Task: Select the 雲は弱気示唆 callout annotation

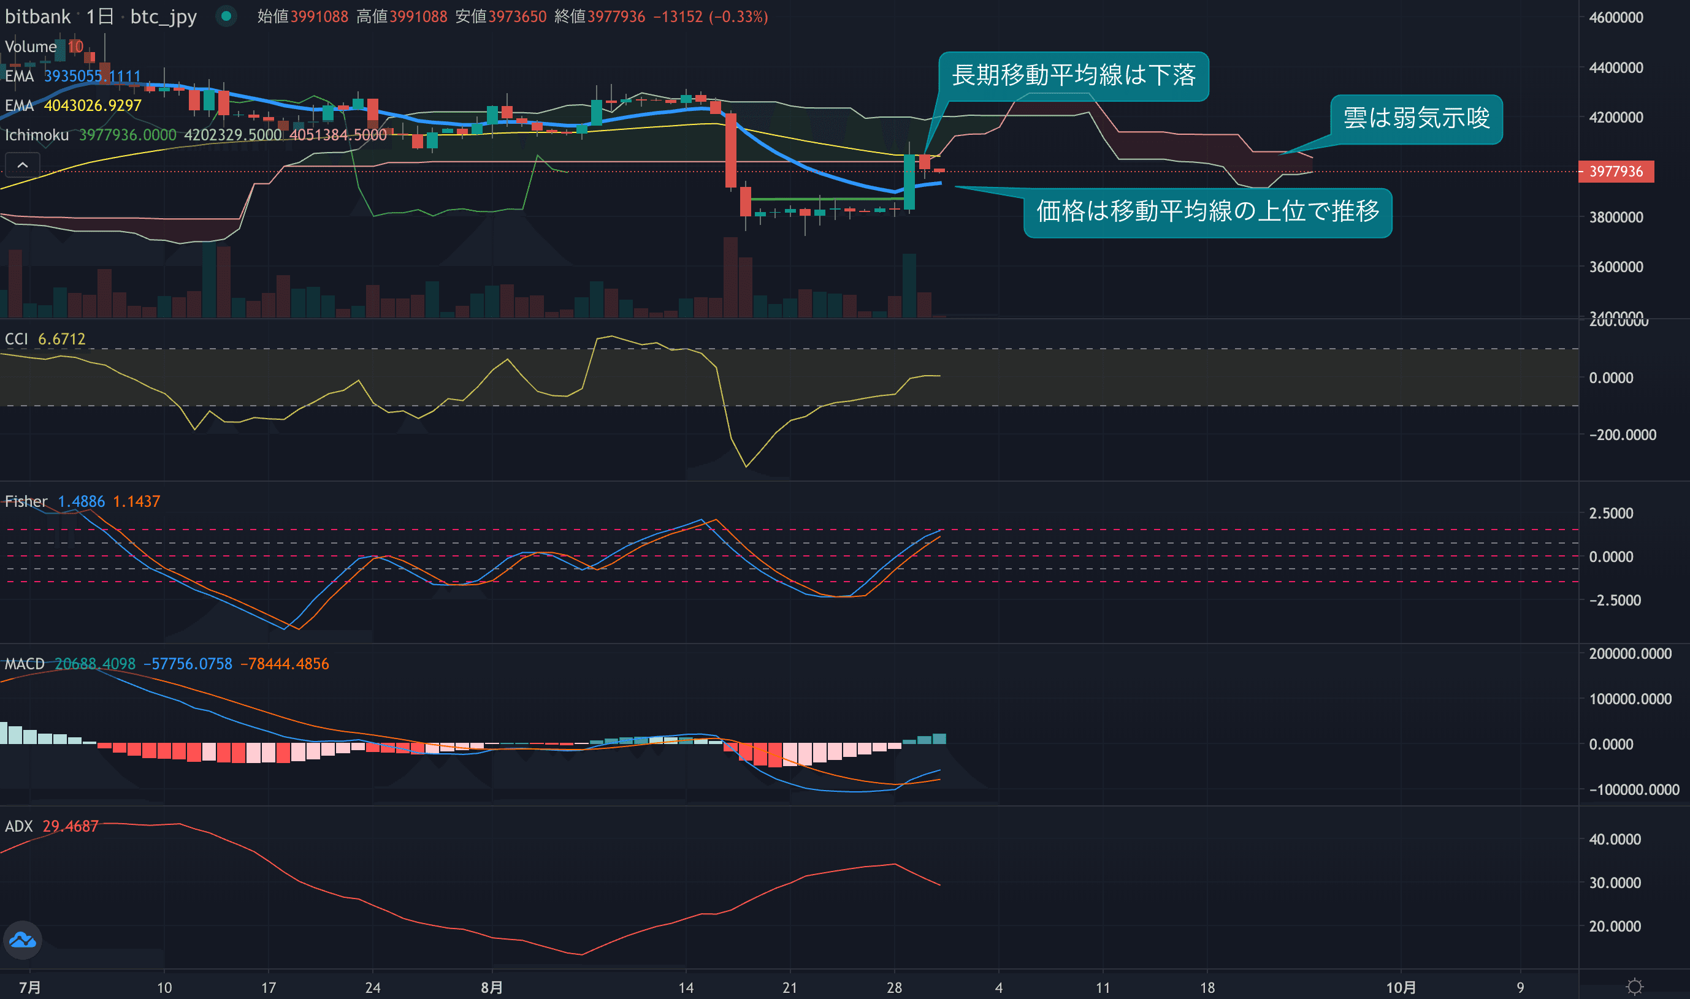Action: [x=1416, y=118]
